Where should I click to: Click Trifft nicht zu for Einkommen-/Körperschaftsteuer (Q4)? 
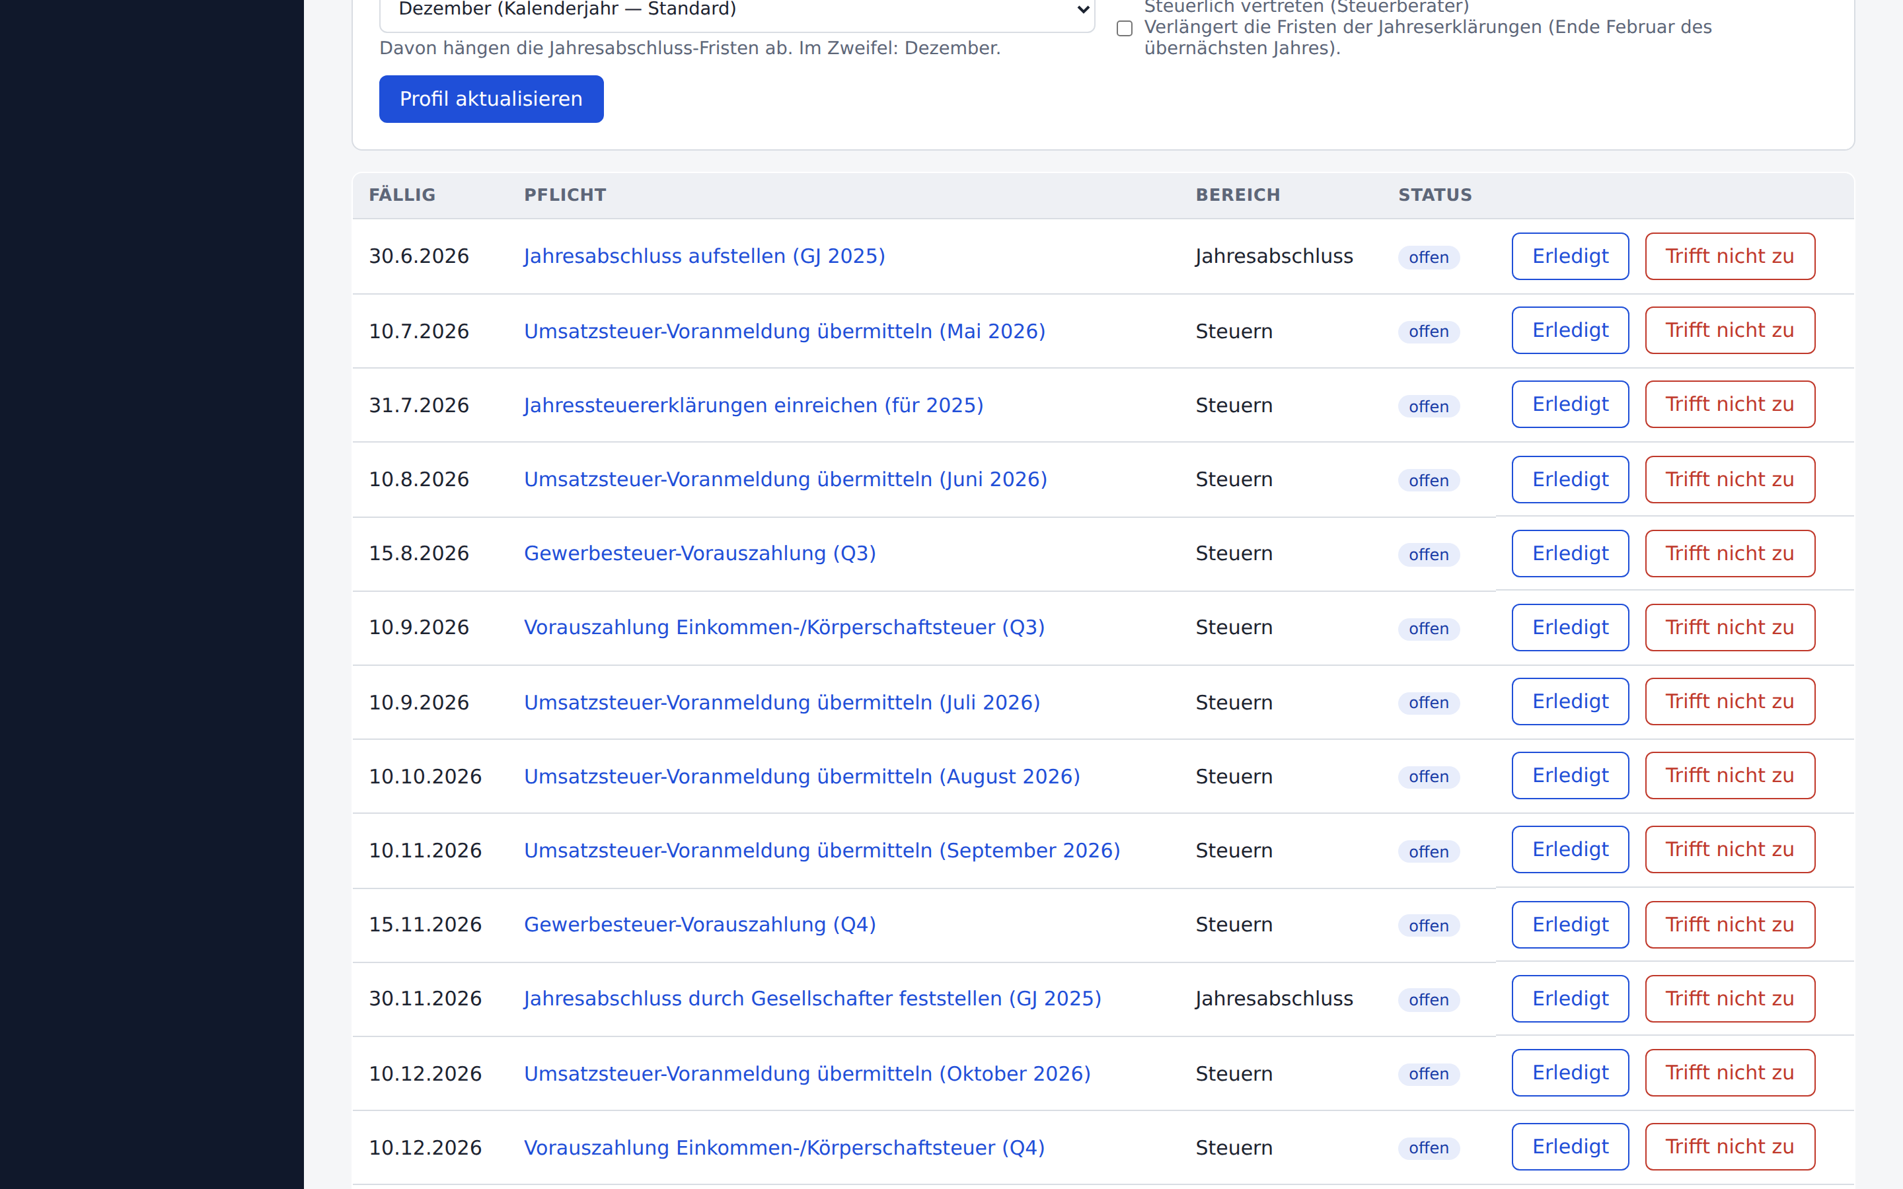point(1729,1147)
